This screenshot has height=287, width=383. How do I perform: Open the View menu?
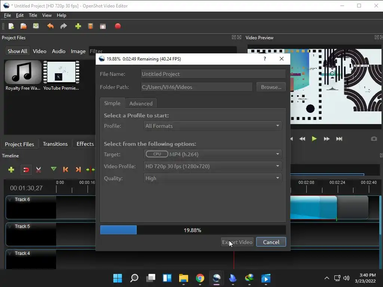47,15
